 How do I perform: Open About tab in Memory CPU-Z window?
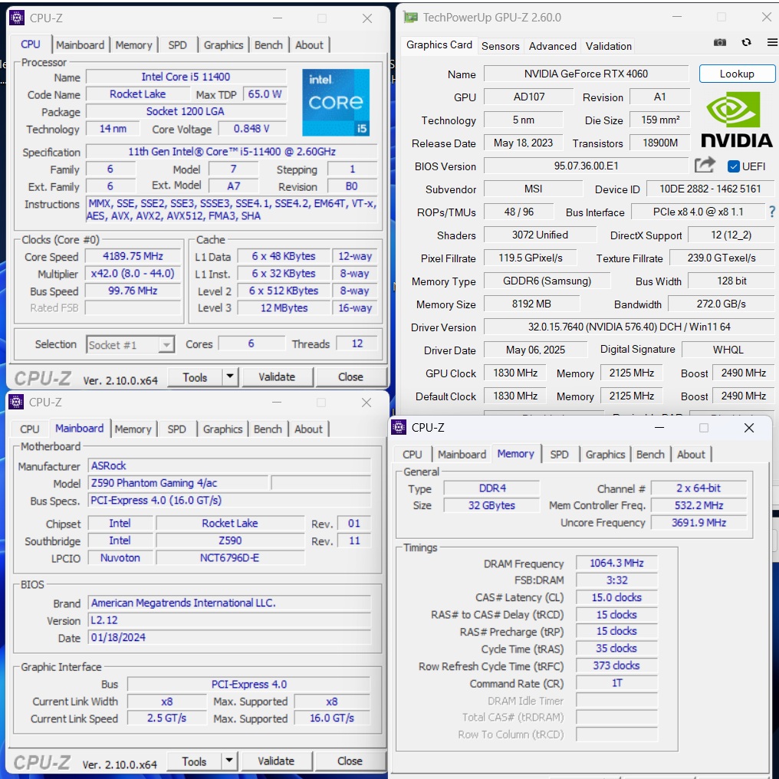tap(691, 455)
